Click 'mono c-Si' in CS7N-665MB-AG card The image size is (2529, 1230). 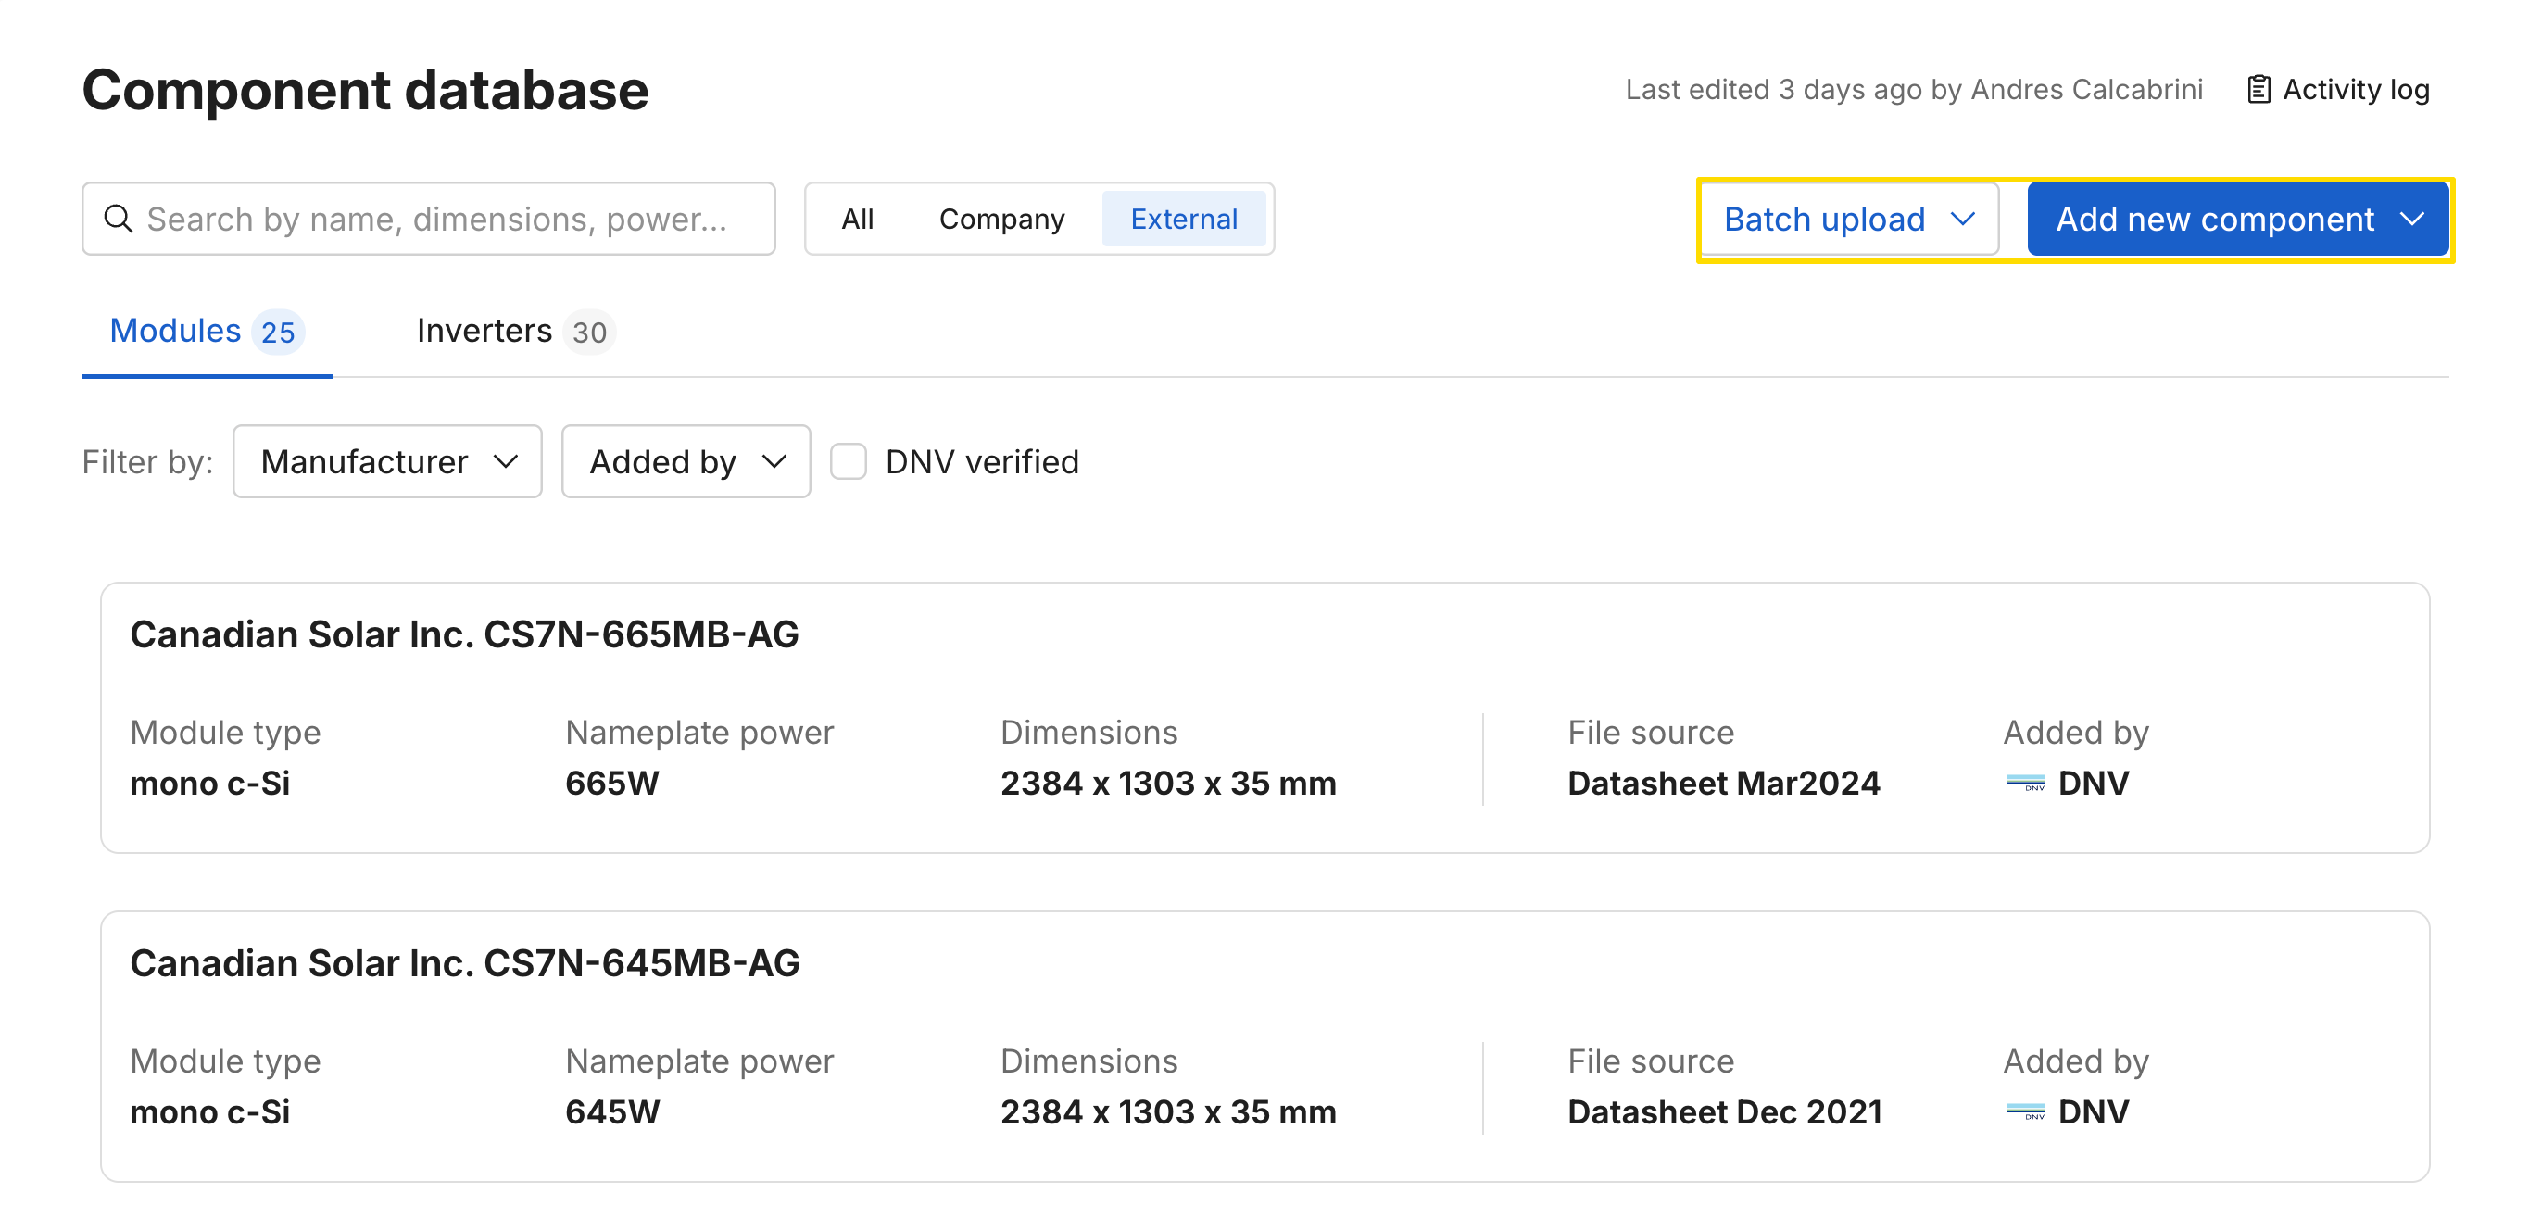pyautogui.click(x=210, y=783)
